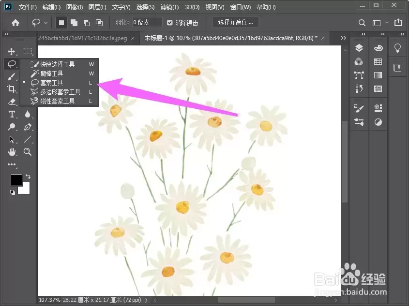Enable the Add to selection mode
The width and height of the screenshot is (409, 306).
pos(74,23)
